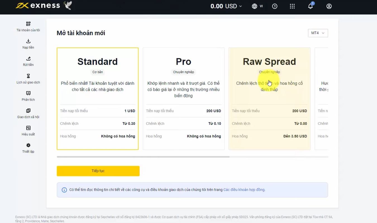Click the Chuyên nghiệp tag on Pro

183,72
